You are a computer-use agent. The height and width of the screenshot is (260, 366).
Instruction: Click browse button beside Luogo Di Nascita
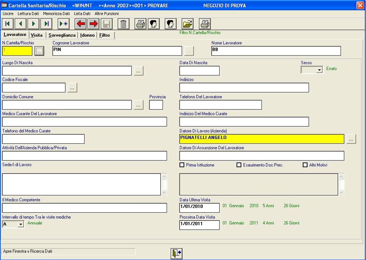tap(138, 71)
